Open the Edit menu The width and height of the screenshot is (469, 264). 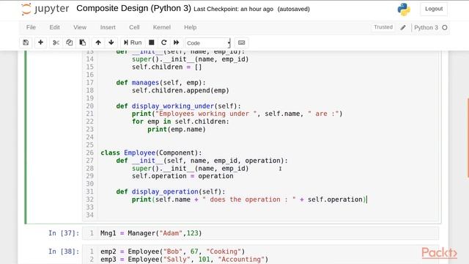click(54, 27)
